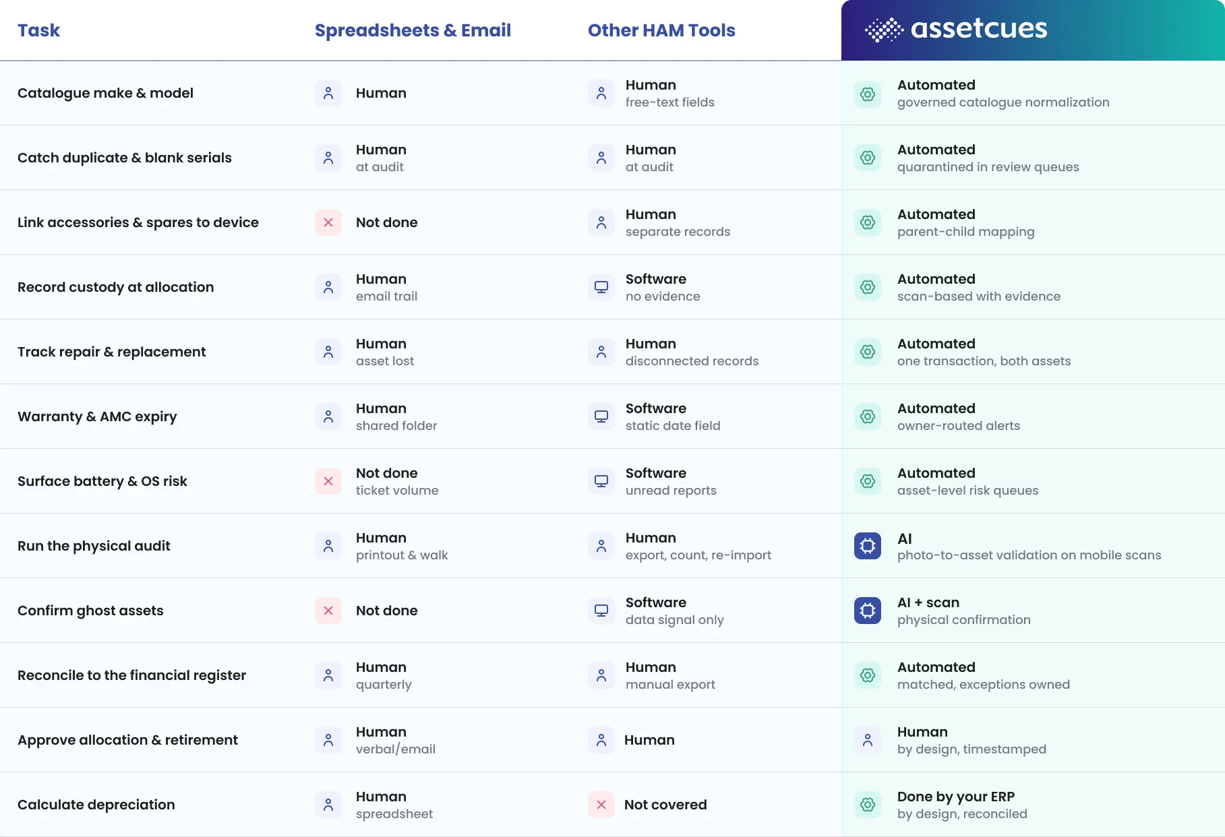
Task: Click the Catalogue make & model task label
Action: click(105, 93)
